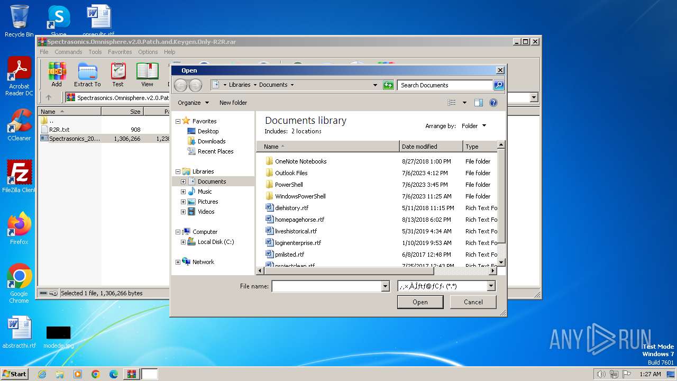Expand the Pictures library node
This screenshot has height=381, width=677.
[x=184, y=202]
